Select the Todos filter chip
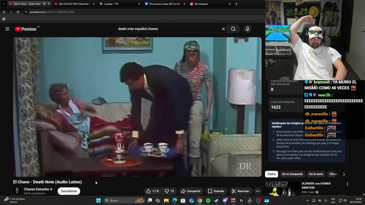The width and height of the screenshot is (365, 205). (x=271, y=174)
